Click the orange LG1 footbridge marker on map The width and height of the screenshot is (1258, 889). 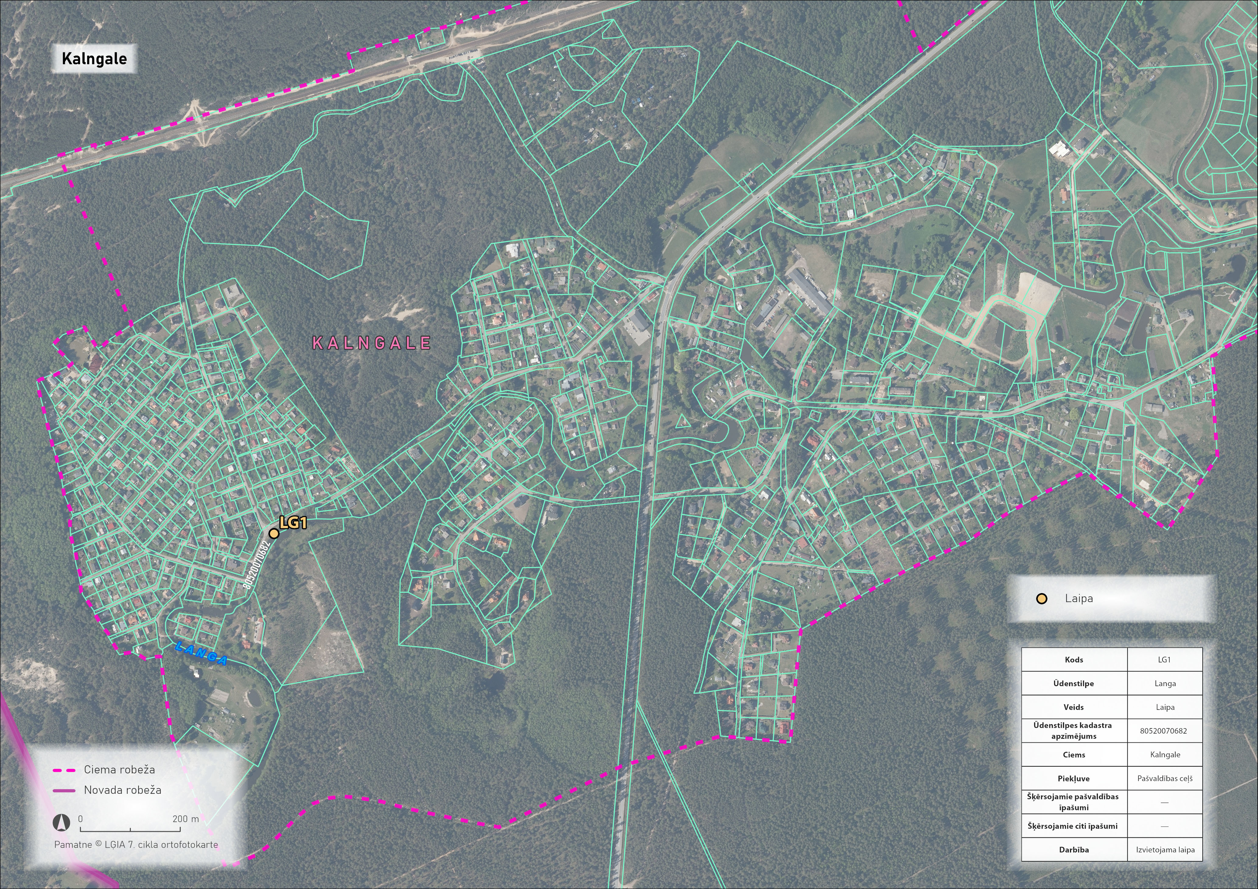click(274, 533)
